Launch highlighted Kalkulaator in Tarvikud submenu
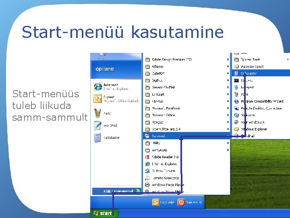 point(261,73)
